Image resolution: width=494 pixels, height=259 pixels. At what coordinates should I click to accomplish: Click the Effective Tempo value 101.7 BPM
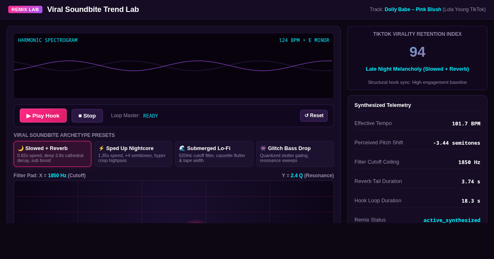point(466,124)
